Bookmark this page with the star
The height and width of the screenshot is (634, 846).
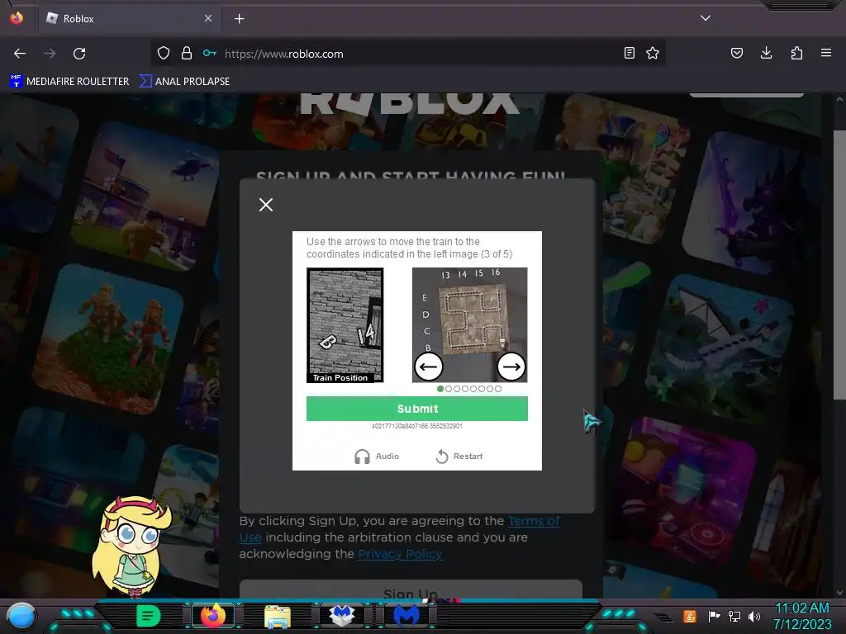click(x=653, y=53)
